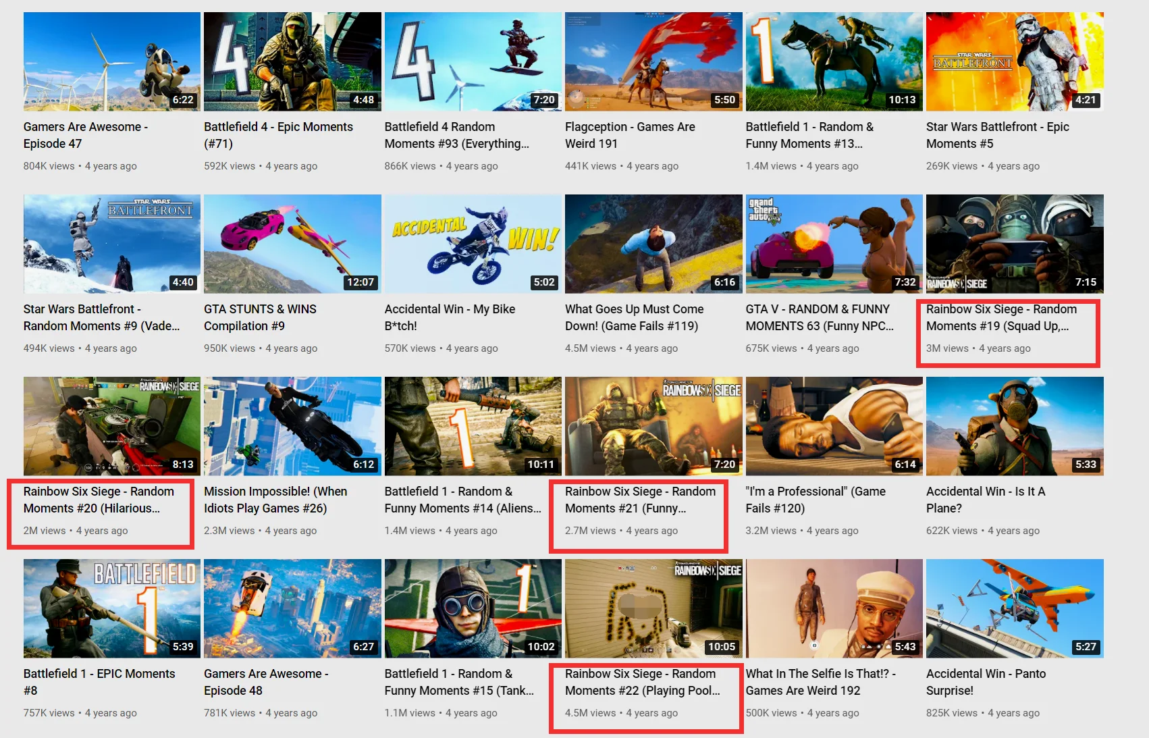Click title Rainbow Six Siege Random Moments #19

[x=1002, y=317]
